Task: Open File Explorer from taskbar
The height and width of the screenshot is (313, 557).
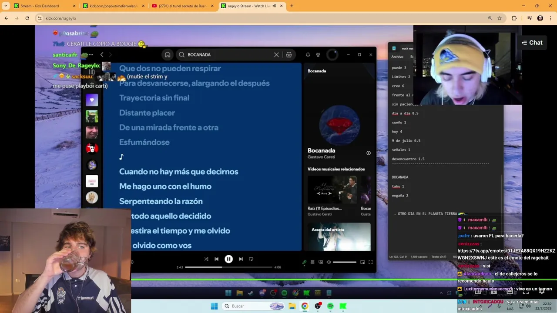Action: [292, 306]
